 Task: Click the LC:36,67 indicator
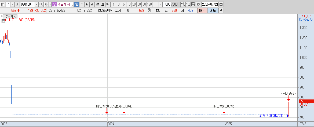pos(304,16)
